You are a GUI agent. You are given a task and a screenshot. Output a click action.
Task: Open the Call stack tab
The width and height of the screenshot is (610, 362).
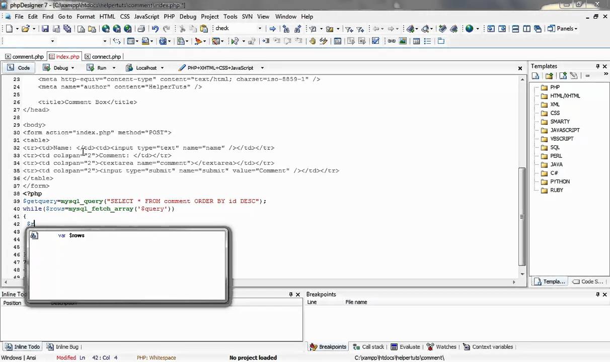click(368, 347)
